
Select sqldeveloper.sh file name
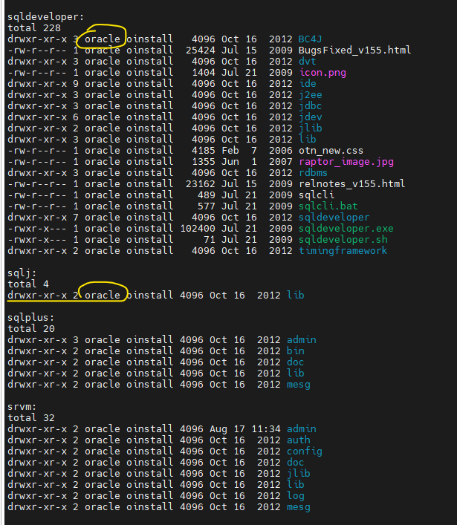(x=343, y=239)
